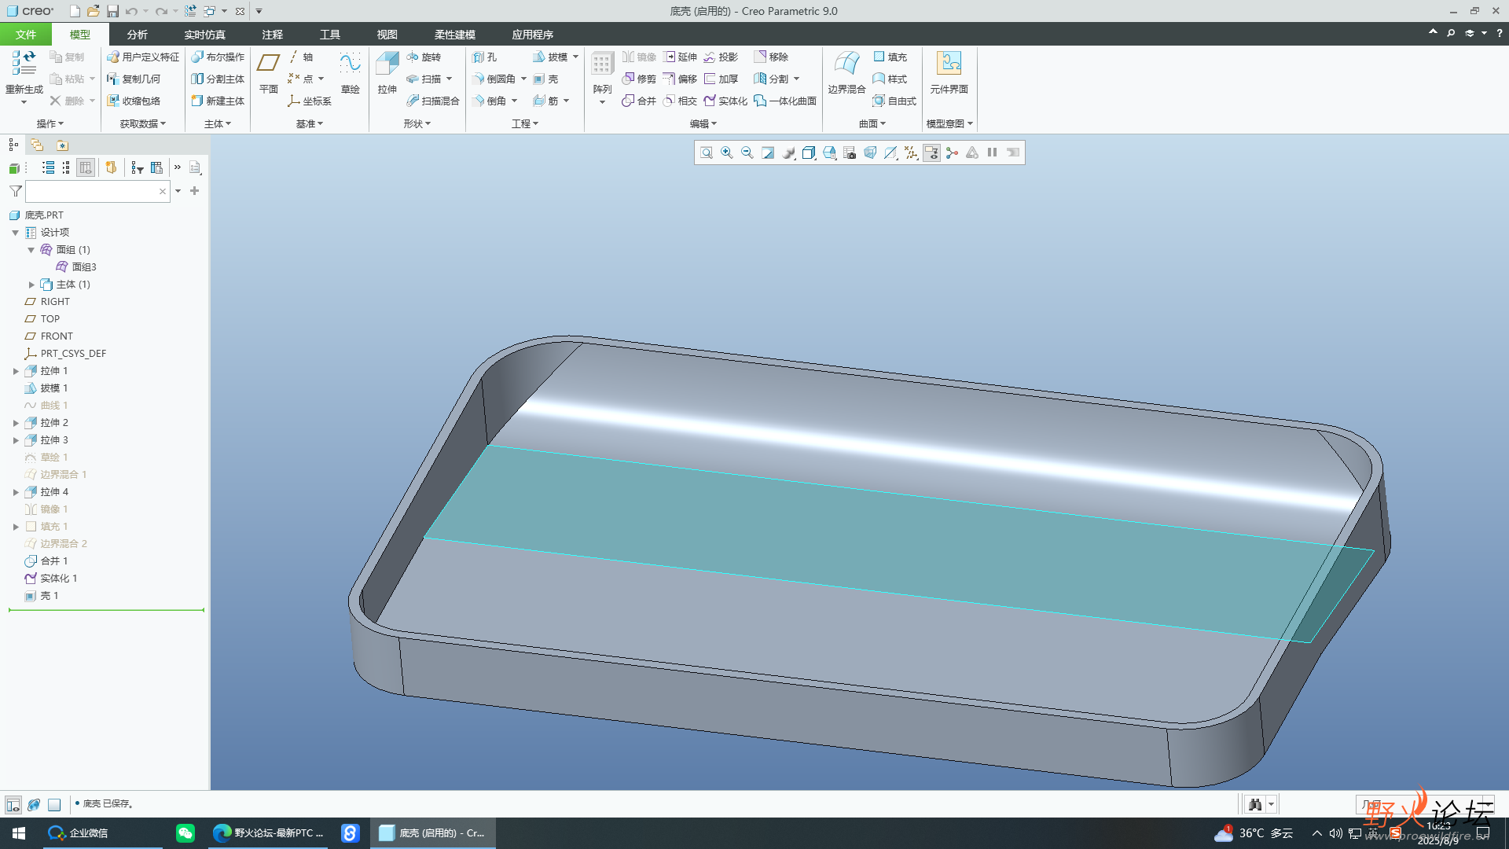
Task: Open the 文件 menu
Action: [26, 34]
